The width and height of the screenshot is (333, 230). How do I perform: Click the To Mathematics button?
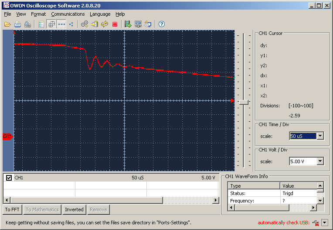coord(42,209)
